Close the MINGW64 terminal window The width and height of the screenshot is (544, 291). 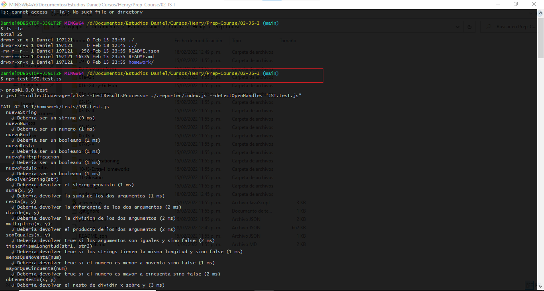tap(534, 4)
